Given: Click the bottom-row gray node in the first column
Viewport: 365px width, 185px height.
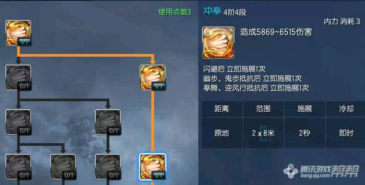Looking at the screenshot, I should click(x=19, y=167).
